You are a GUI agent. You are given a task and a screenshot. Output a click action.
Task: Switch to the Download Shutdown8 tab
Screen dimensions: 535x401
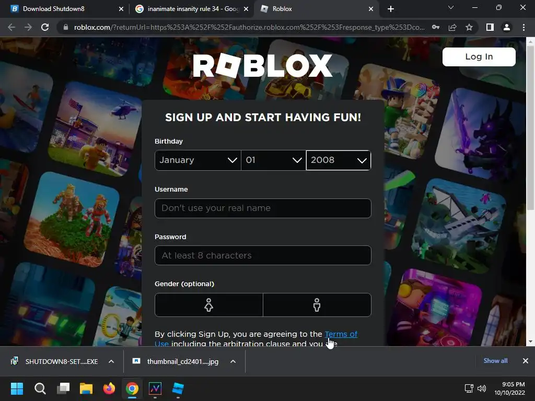[64, 9]
